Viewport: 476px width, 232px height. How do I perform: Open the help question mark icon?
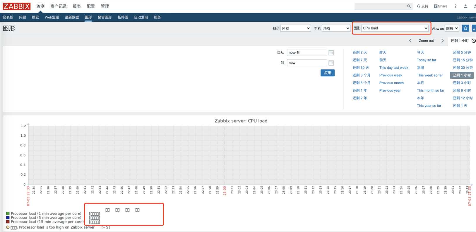456,6
